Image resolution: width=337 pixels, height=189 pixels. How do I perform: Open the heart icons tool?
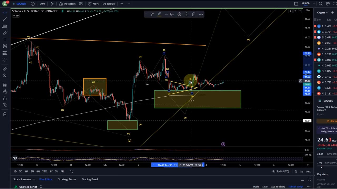pyautogui.click(x=5, y=60)
